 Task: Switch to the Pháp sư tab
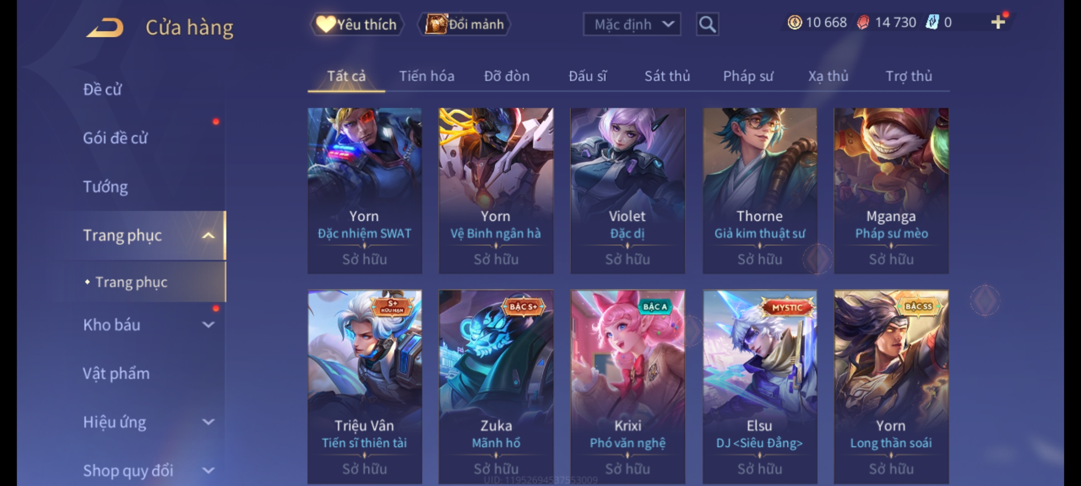(748, 76)
